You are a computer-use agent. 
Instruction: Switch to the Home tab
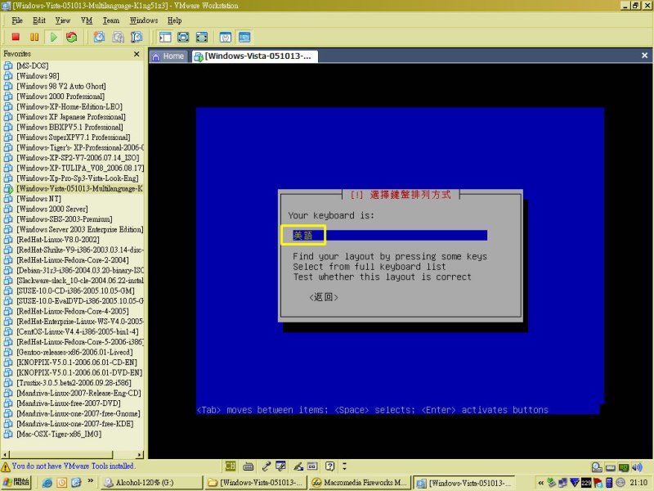tap(168, 56)
